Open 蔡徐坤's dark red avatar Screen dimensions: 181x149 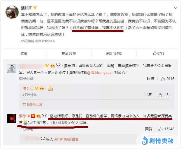(x=12, y=119)
